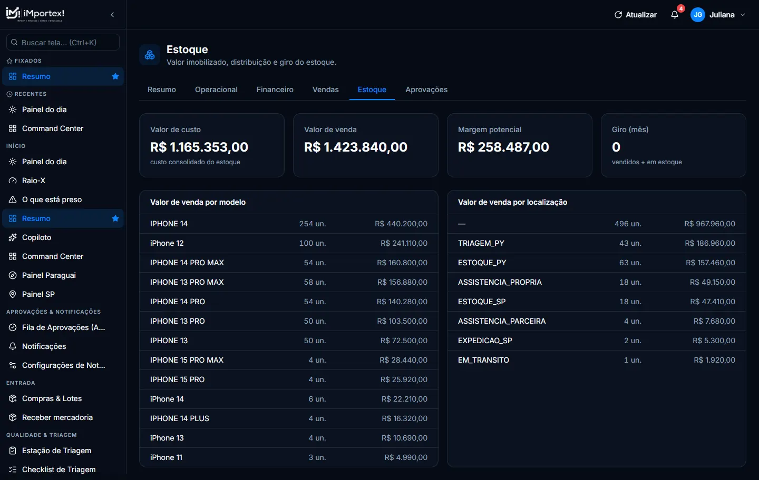The height and width of the screenshot is (480, 759).
Task: Select the IPHONE 15 PRO MAX row
Action: click(x=289, y=360)
